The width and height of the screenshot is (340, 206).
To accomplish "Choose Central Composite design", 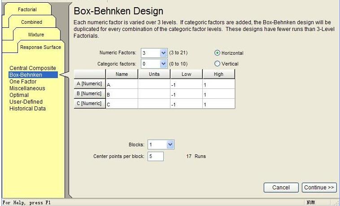I will pyautogui.click(x=32, y=68).
